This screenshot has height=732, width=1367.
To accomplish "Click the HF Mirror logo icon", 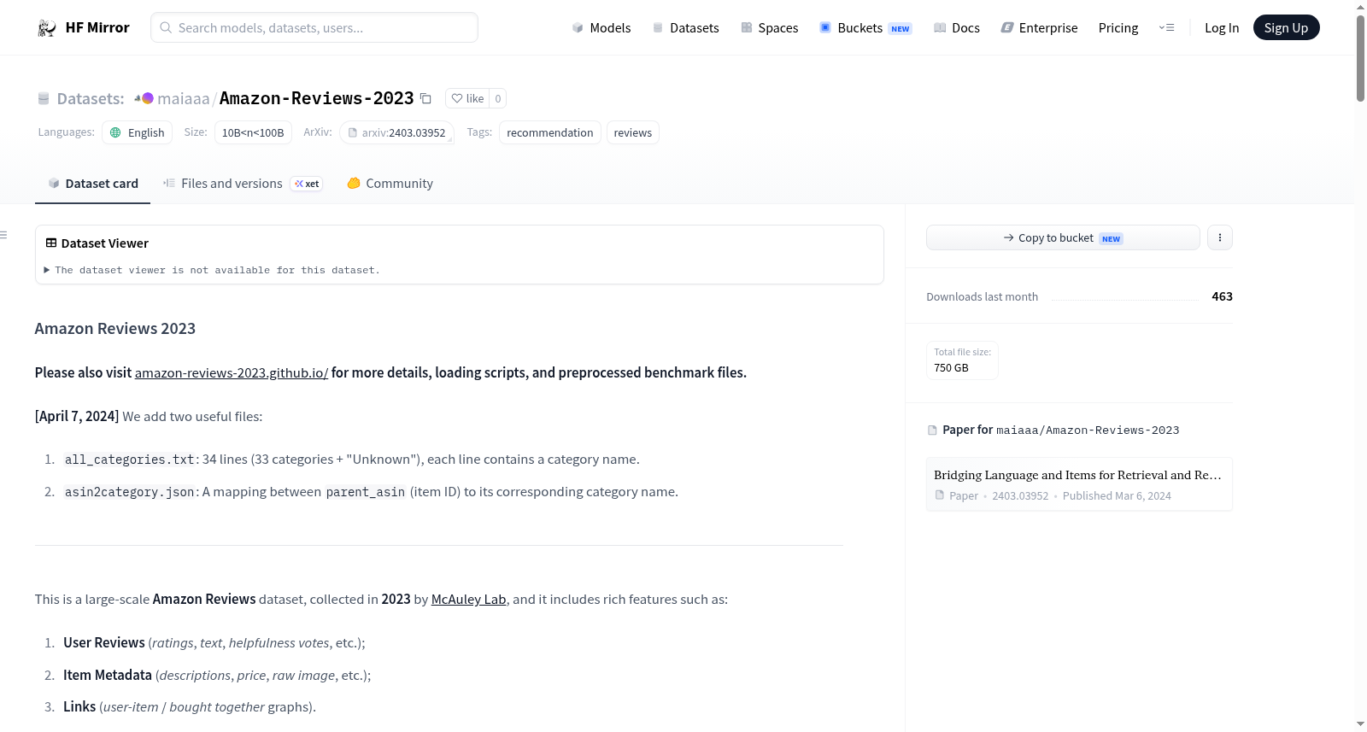I will click(x=46, y=28).
